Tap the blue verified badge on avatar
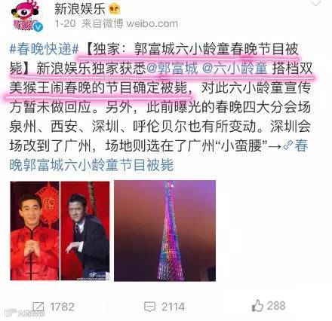The image size is (332, 321). point(38,27)
